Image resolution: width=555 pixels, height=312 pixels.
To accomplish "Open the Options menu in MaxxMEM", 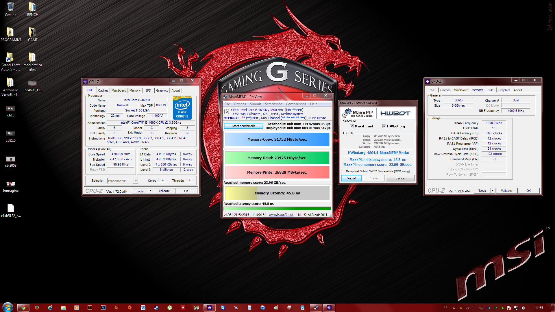I will coord(240,104).
